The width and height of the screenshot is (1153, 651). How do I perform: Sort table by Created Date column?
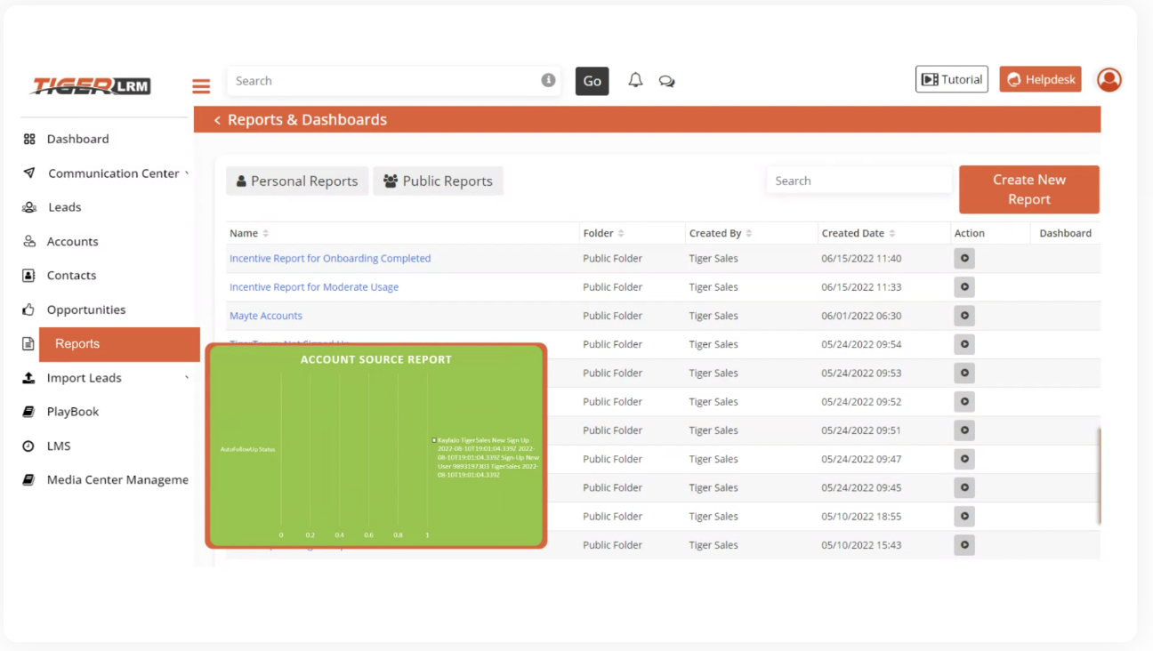pos(891,234)
